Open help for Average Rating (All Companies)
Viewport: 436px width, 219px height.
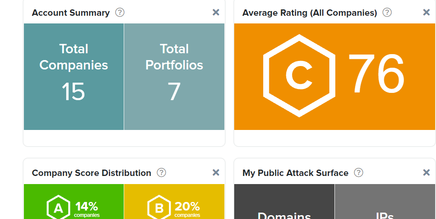coord(387,12)
